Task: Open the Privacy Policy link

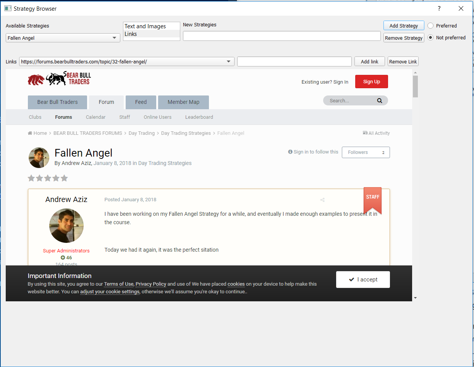Action: pos(151,284)
